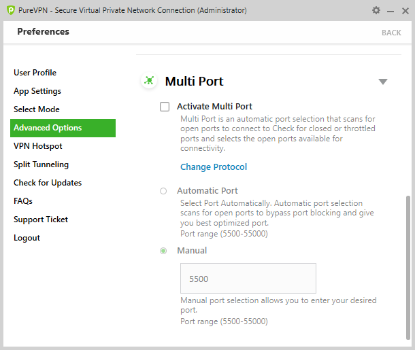This screenshot has width=415, height=350.
Task: Click the Change Protocol link
Action: coord(214,167)
